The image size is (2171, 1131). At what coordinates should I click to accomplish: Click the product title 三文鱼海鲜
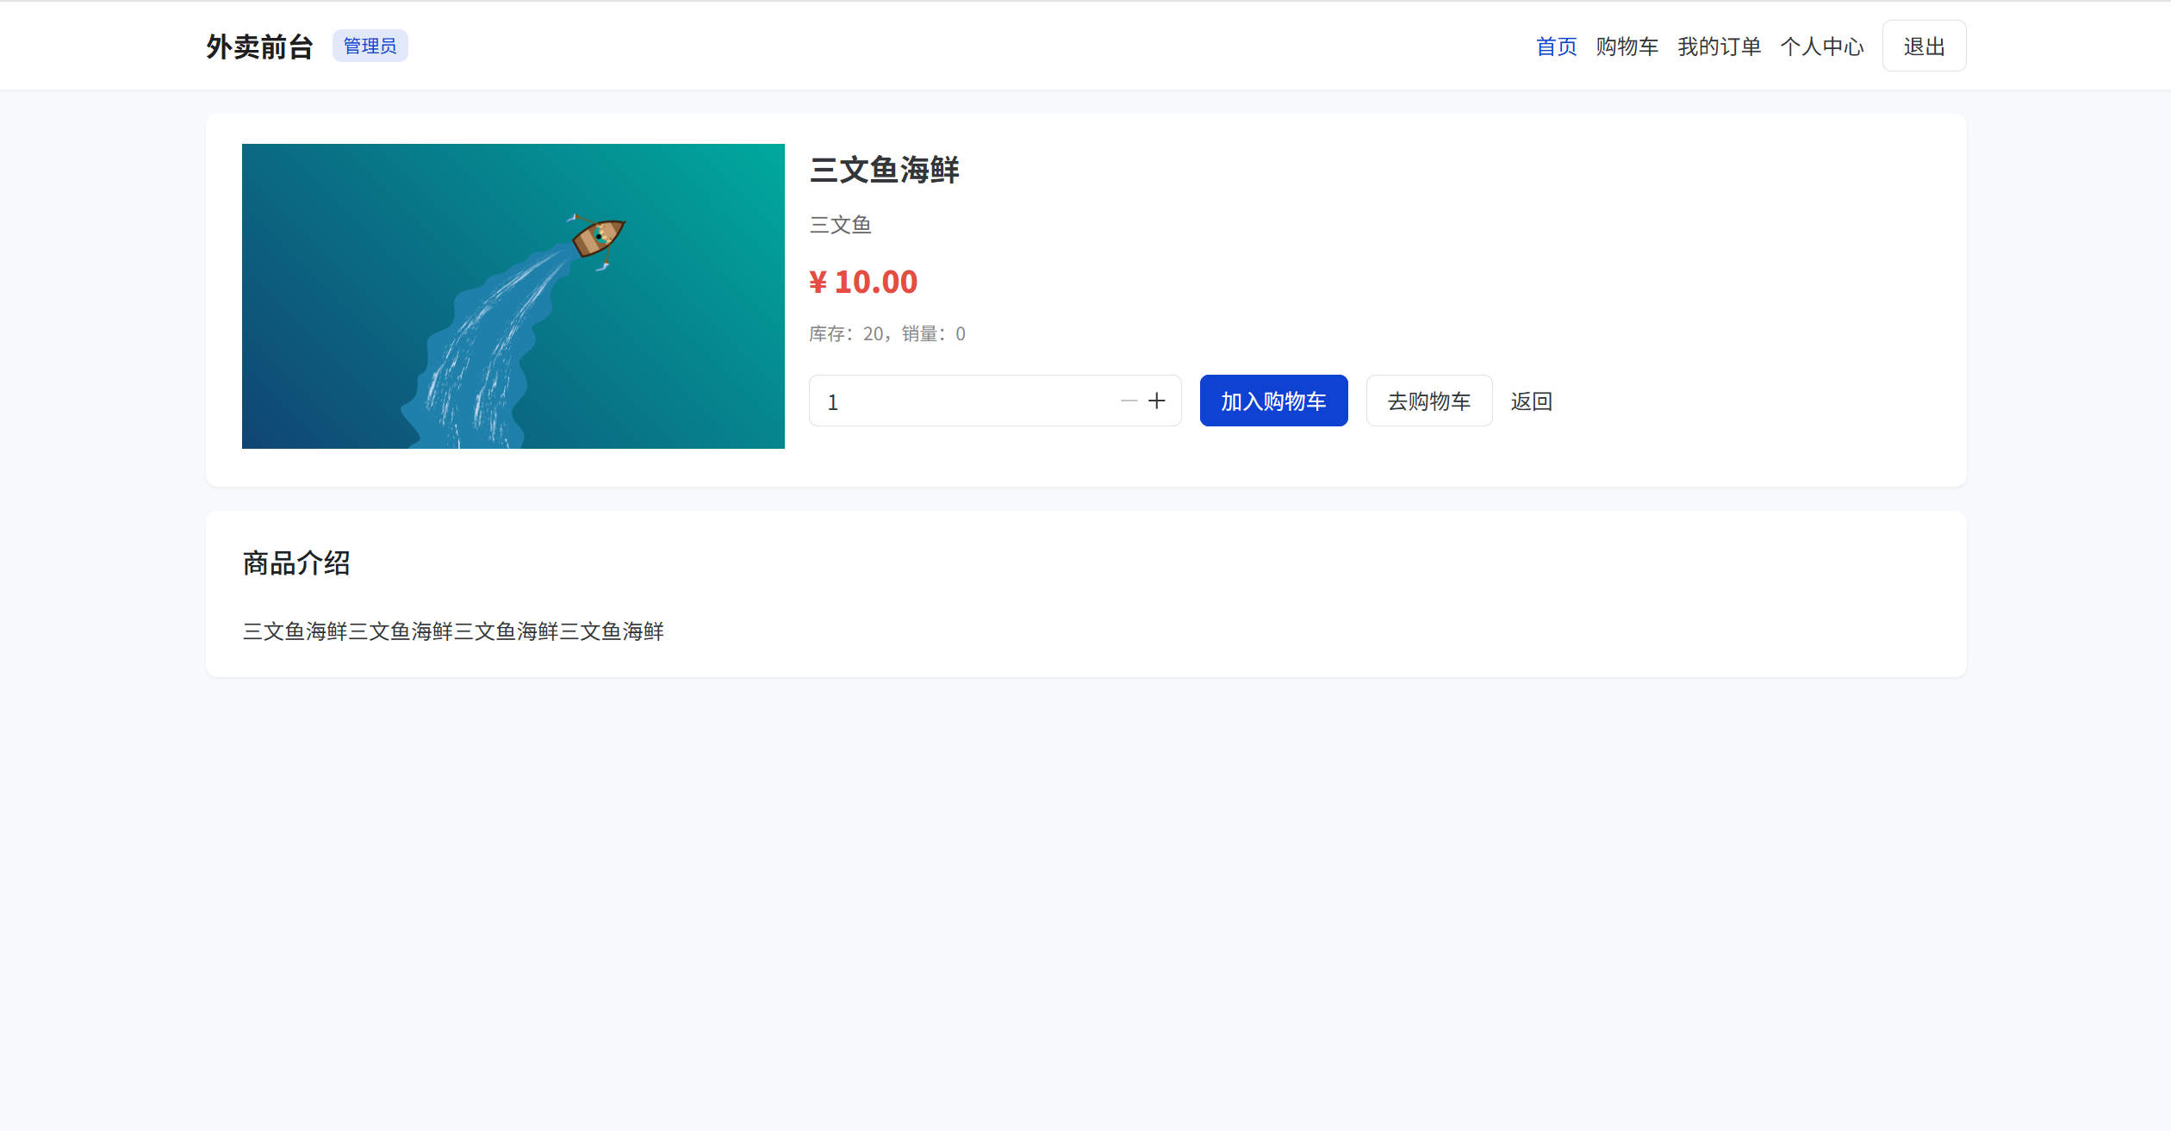click(884, 170)
